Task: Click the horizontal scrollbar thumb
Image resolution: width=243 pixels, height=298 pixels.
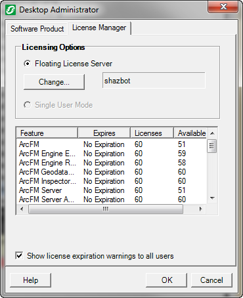Action: 106,209
